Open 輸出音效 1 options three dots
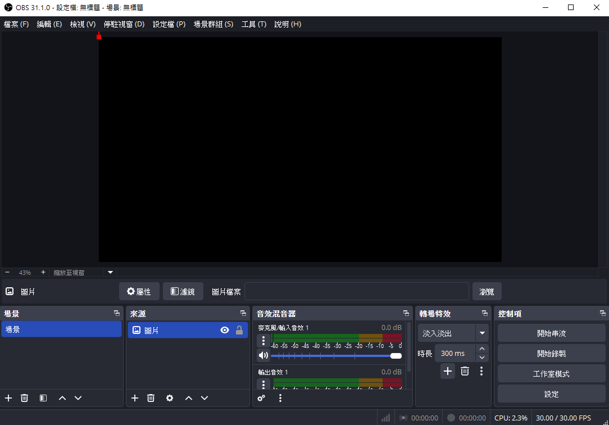The width and height of the screenshot is (609, 425). (263, 384)
